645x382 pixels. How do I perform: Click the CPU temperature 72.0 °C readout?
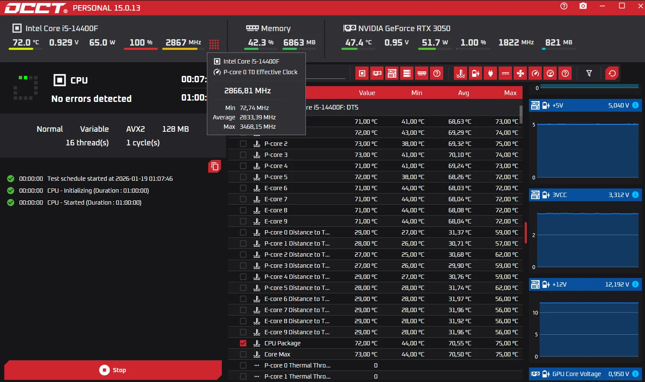click(26, 42)
